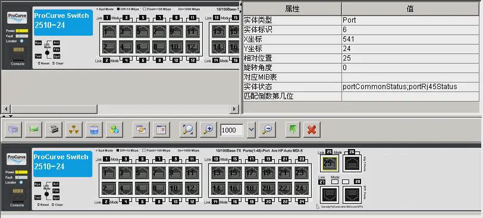
Task: Click the horizontal scrollbar right arrow
Action: click(x=234, y=109)
